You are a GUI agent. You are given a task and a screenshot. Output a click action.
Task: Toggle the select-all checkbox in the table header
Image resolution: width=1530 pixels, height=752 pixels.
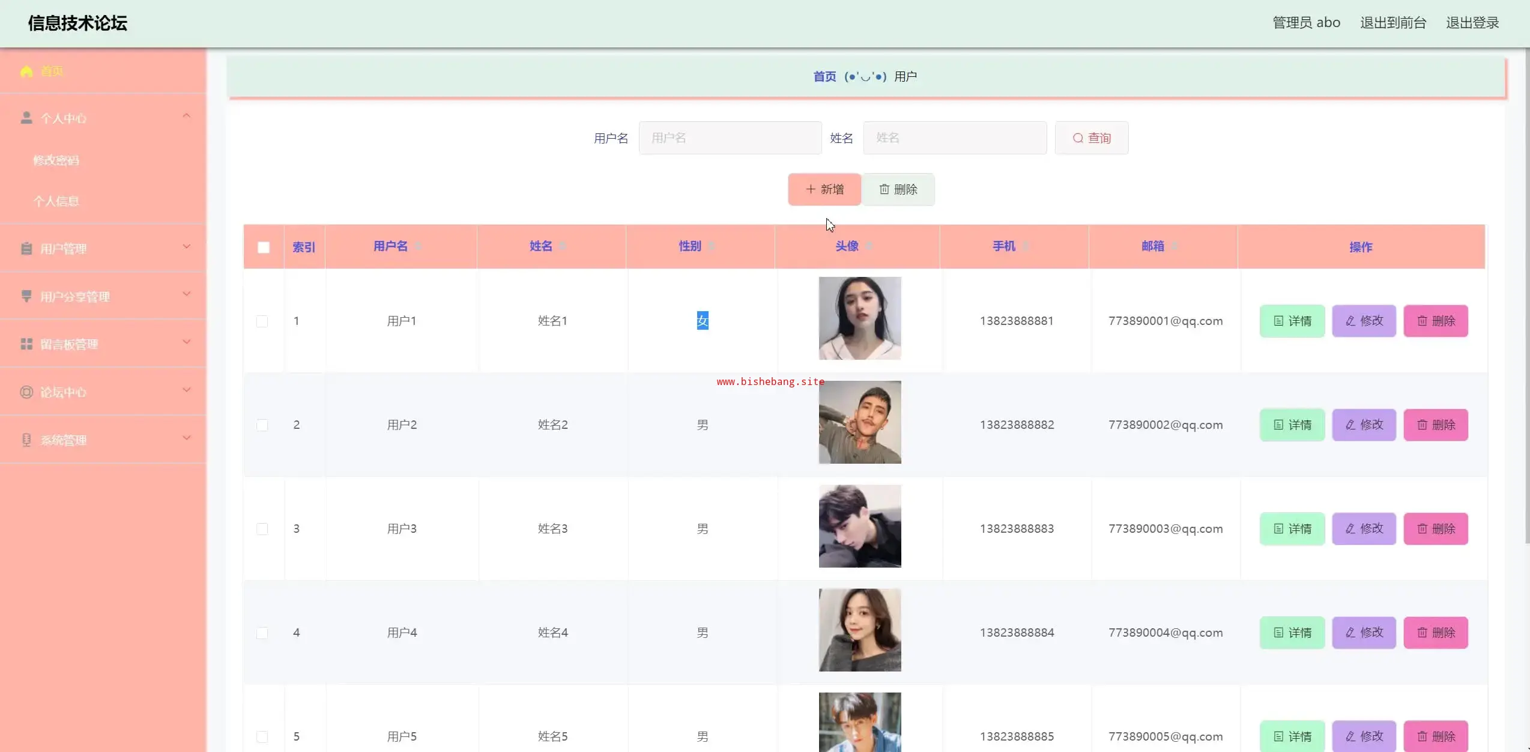pyautogui.click(x=264, y=247)
